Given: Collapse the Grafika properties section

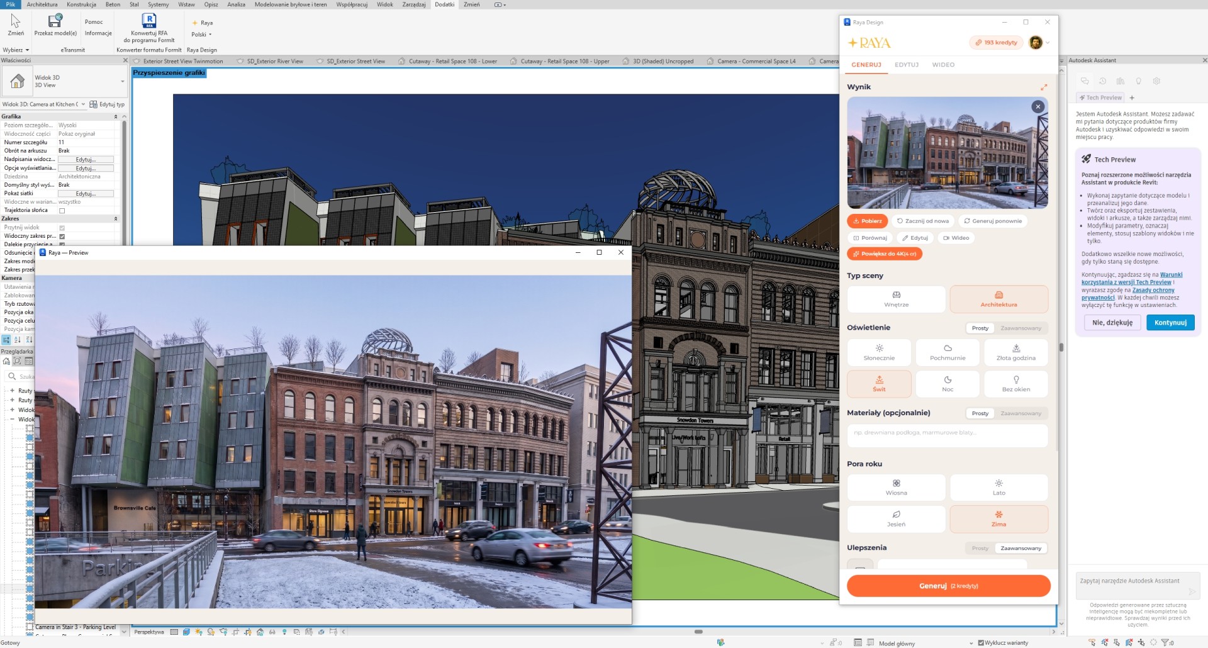Looking at the screenshot, I should click(115, 116).
